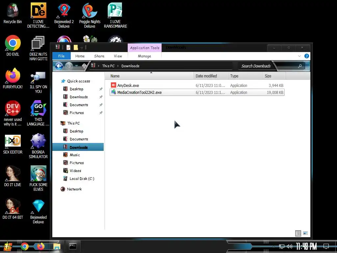This screenshot has height=253, width=337.
Task: Open the Explorer help icon
Action: click(307, 56)
